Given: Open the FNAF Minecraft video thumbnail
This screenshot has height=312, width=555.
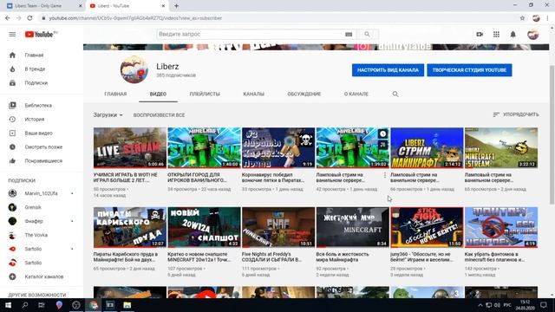Looking at the screenshot, I should [278, 227].
